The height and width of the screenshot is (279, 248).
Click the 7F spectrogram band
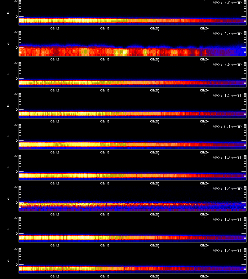click(x=133, y=206)
